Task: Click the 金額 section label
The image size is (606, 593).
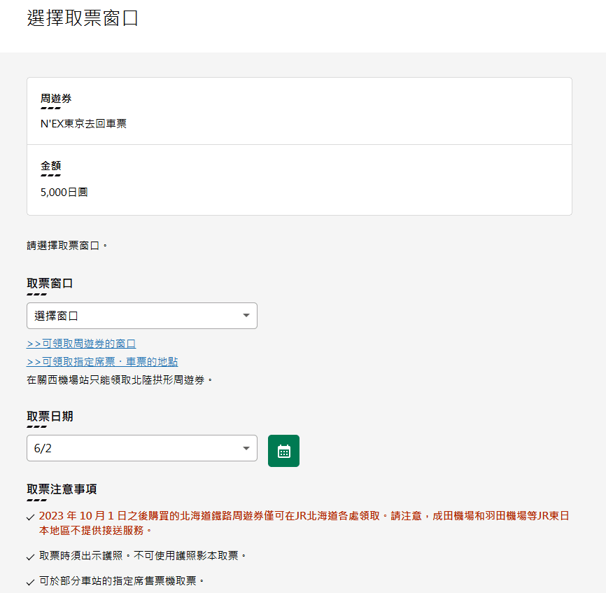Action: pyautogui.click(x=51, y=166)
